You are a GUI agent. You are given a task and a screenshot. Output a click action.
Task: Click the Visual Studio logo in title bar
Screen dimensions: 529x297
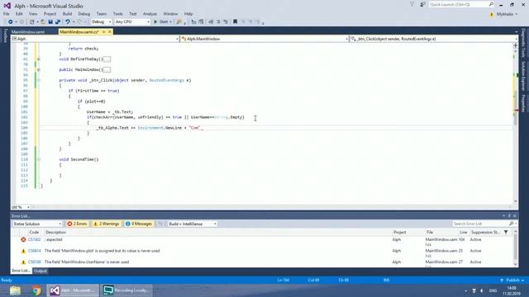(7, 6)
